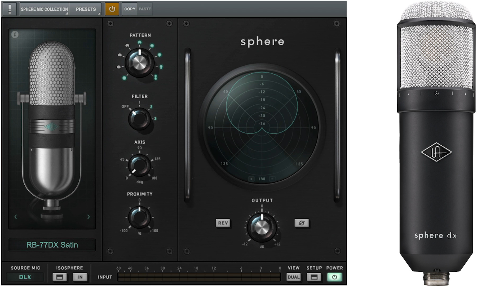The width and height of the screenshot is (477, 286).
Task: Click the plus zoom button on polar display
Action: point(251,179)
